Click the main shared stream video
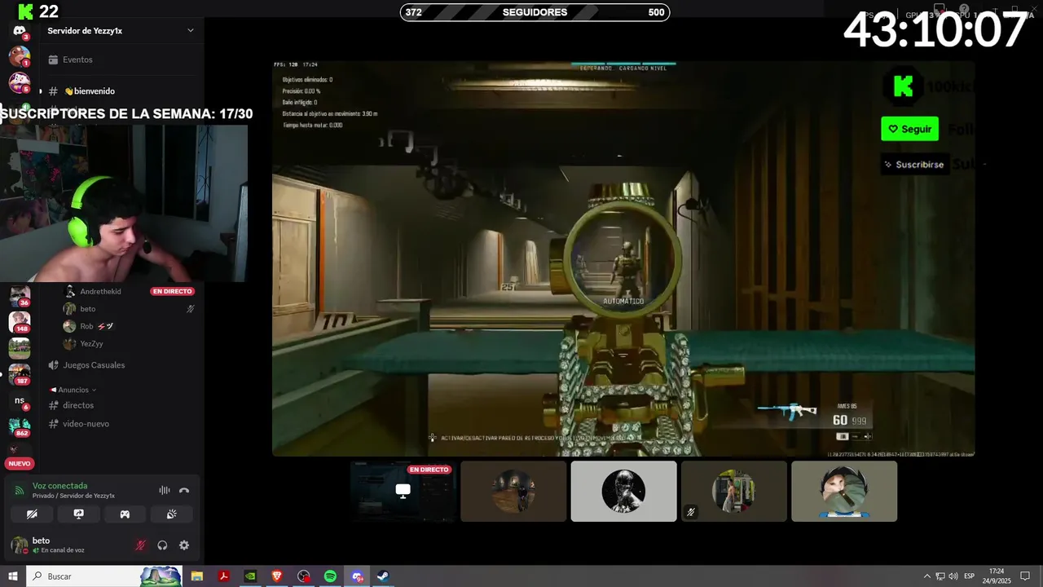Image resolution: width=1043 pixels, height=587 pixels. click(x=623, y=258)
